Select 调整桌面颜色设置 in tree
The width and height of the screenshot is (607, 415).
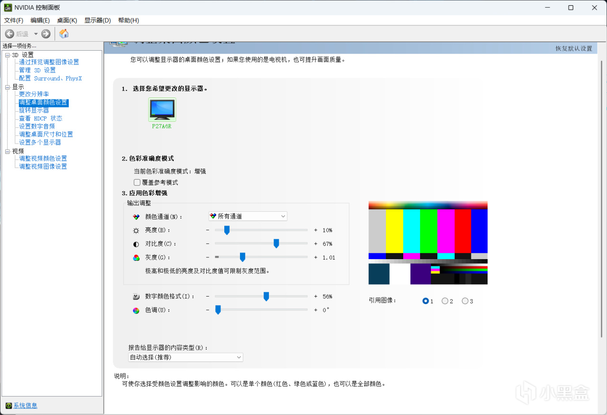click(44, 102)
